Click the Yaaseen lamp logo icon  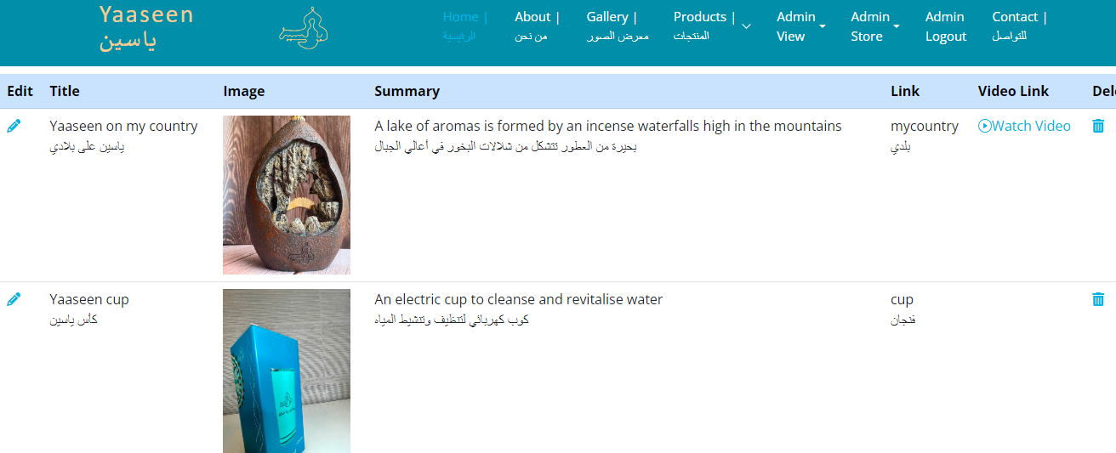(304, 27)
